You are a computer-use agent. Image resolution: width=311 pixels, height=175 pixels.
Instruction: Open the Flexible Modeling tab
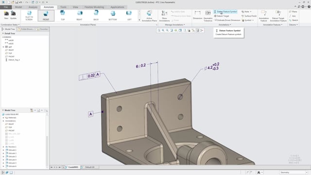click(94, 7)
